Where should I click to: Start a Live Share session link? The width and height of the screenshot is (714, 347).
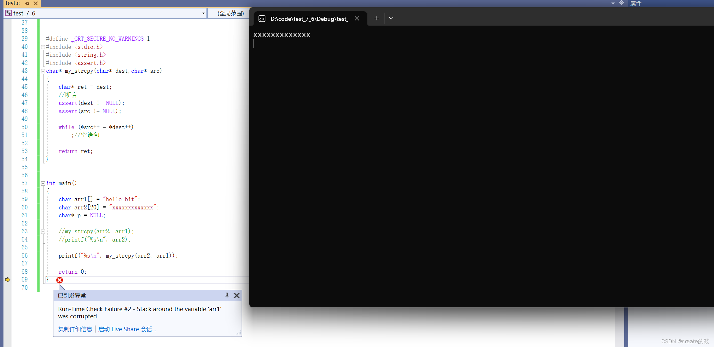pyautogui.click(x=127, y=329)
